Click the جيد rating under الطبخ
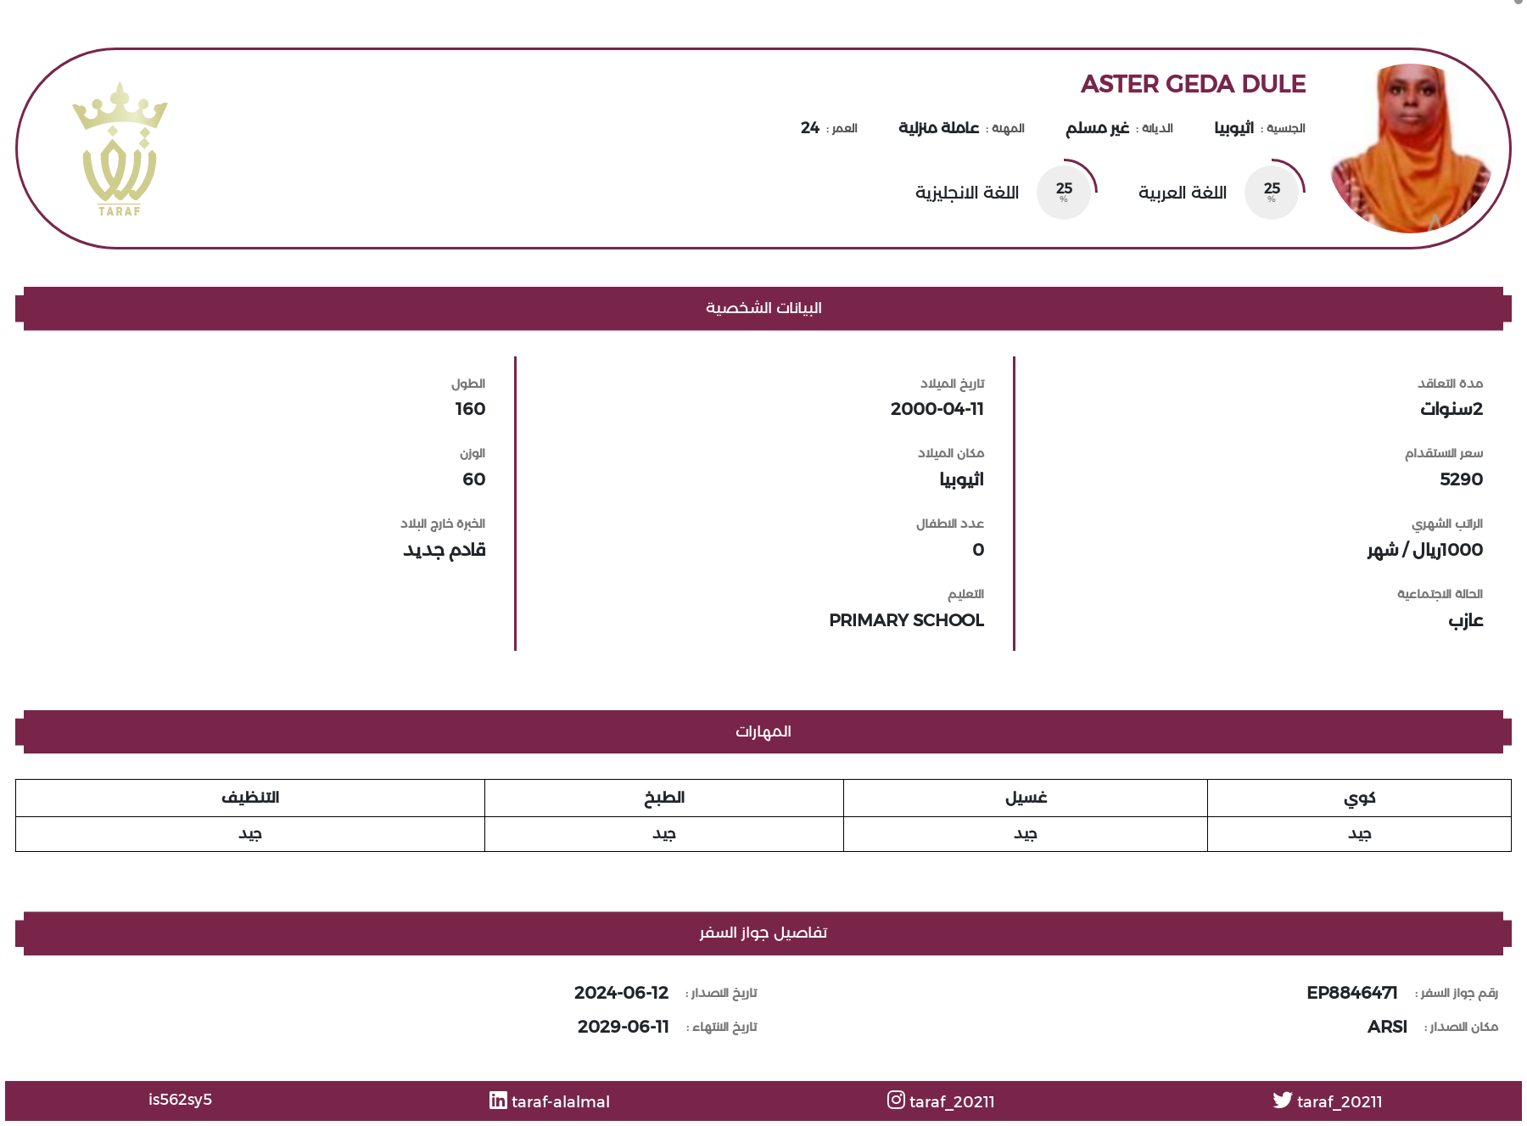Viewport: 1527px width, 1126px height. [x=664, y=834]
